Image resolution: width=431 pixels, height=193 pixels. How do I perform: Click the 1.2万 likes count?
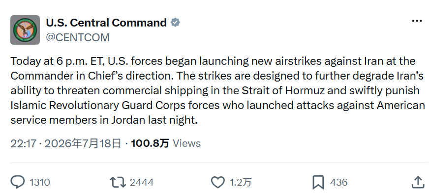[x=241, y=182]
